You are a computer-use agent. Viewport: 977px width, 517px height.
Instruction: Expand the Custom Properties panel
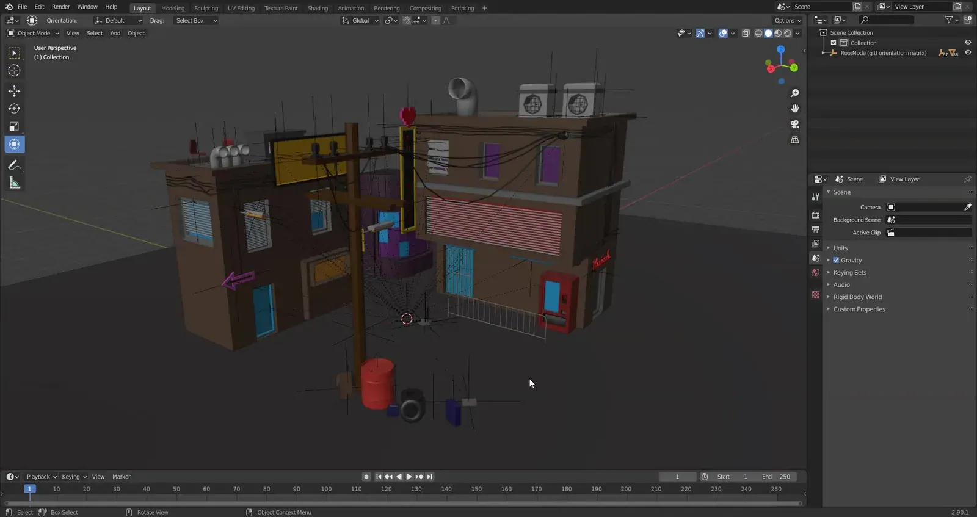(859, 309)
